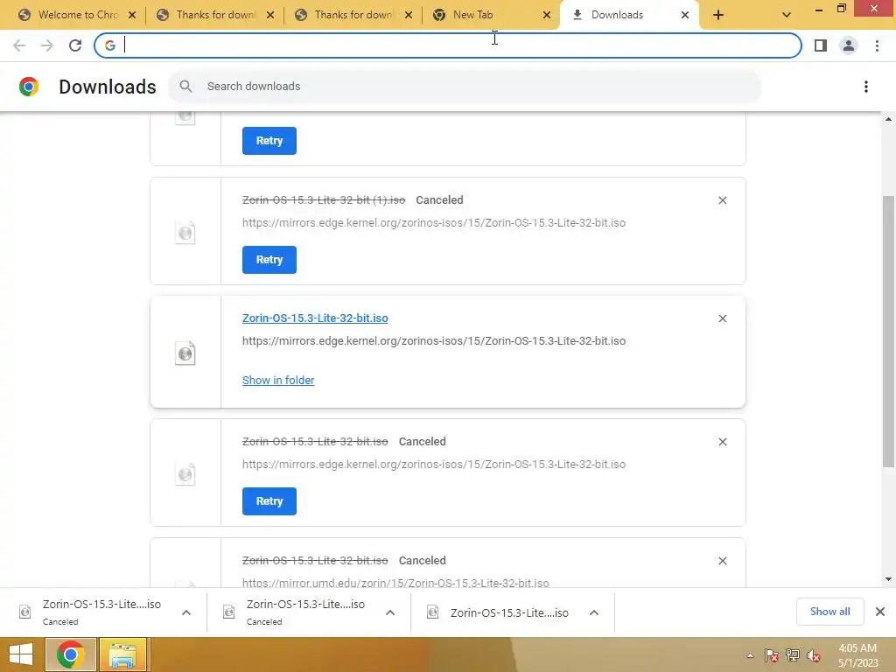
Task: Click the magnifier icon in Search downloads
Action: click(185, 87)
